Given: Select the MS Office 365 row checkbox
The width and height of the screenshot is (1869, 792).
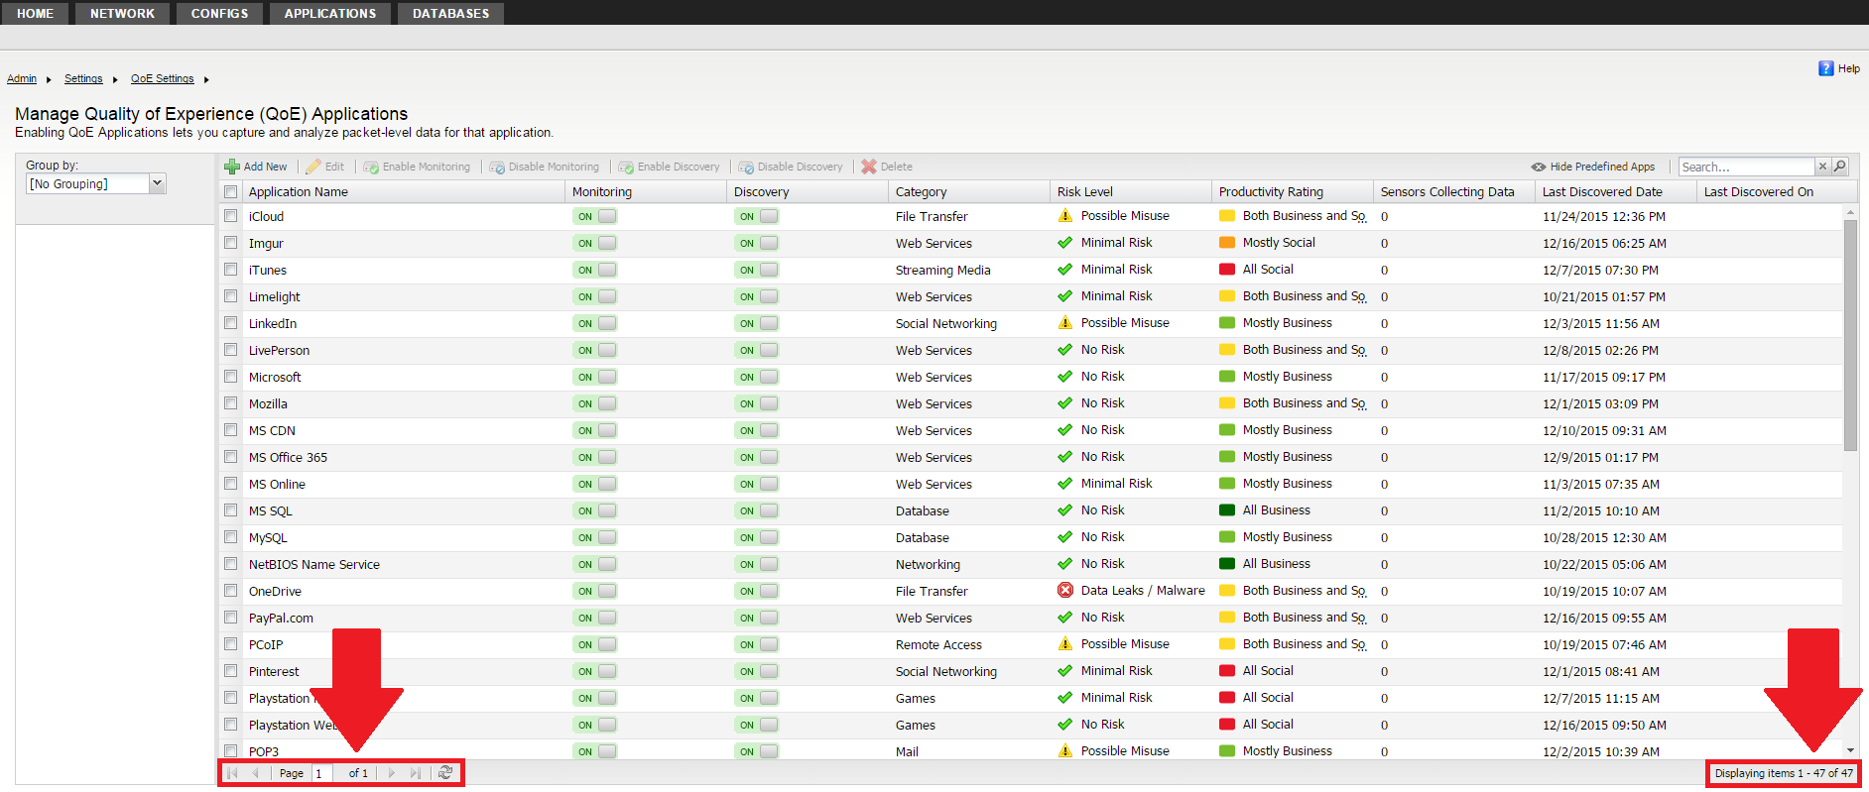Looking at the screenshot, I should click(x=231, y=457).
